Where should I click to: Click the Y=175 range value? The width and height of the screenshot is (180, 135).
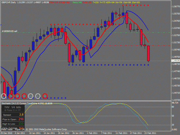(103, 2)
